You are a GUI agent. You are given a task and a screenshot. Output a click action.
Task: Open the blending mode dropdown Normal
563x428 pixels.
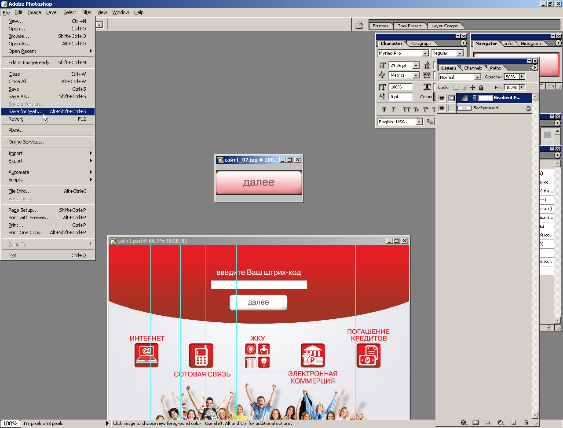pyautogui.click(x=477, y=77)
